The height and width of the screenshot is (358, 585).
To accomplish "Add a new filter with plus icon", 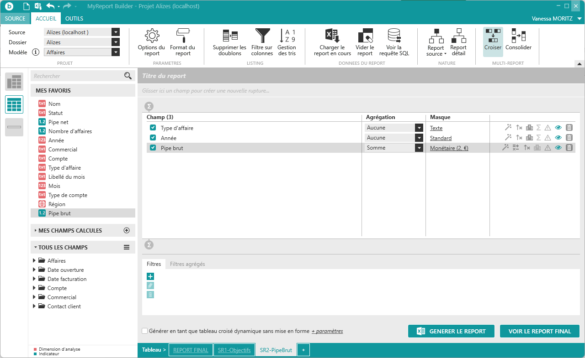I will [x=150, y=276].
